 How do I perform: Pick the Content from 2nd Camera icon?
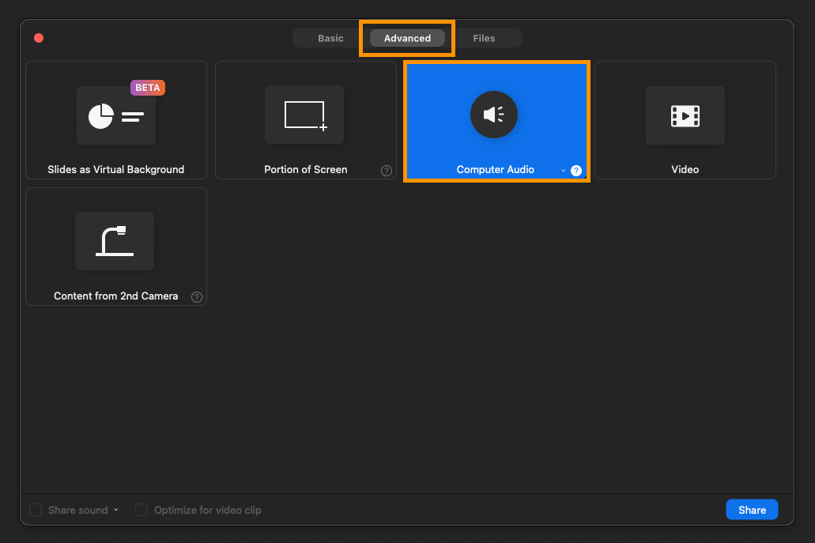115,241
